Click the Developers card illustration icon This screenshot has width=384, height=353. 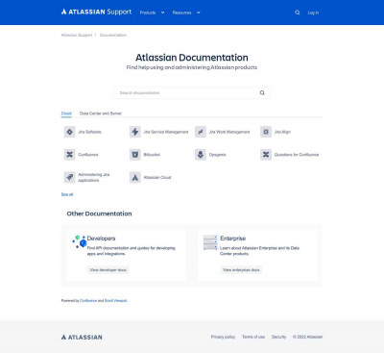(x=79, y=241)
